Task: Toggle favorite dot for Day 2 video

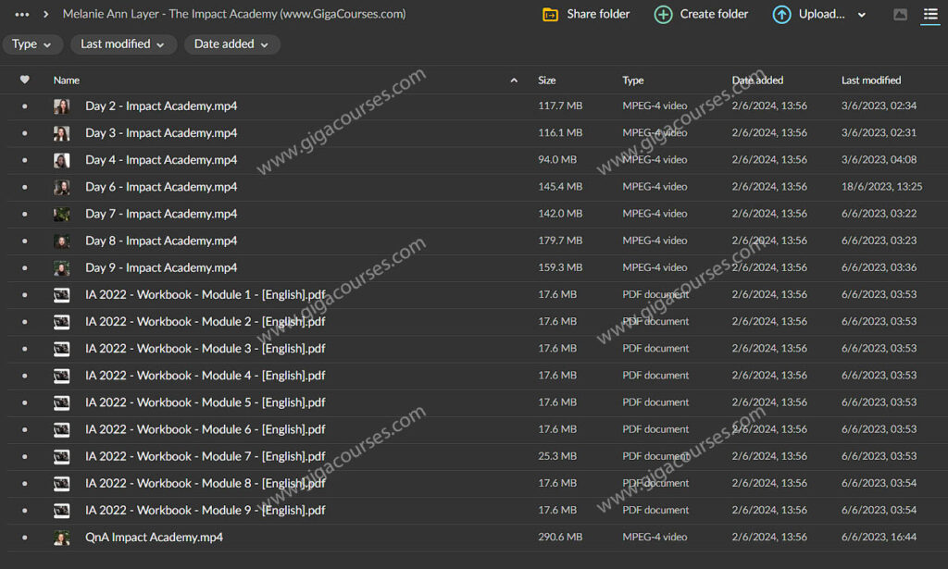Action: pyautogui.click(x=25, y=106)
